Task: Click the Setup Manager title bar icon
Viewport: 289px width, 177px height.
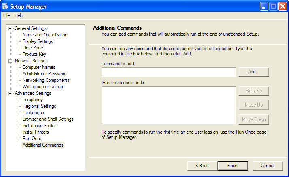Action: tap(5, 6)
